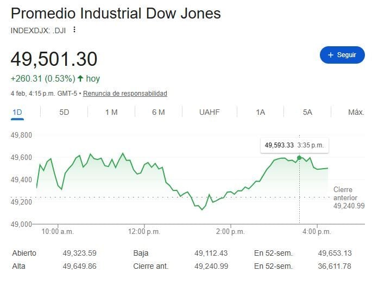The width and height of the screenshot is (372, 284).
Task: Click the plus icon in Seguir button
Action: click(330, 55)
